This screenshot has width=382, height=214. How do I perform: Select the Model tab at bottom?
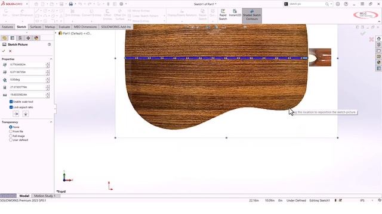(24, 196)
